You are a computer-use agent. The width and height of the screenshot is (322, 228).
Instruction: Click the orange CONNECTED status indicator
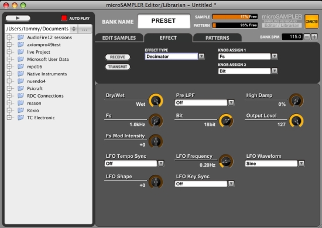pyautogui.click(x=311, y=21)
